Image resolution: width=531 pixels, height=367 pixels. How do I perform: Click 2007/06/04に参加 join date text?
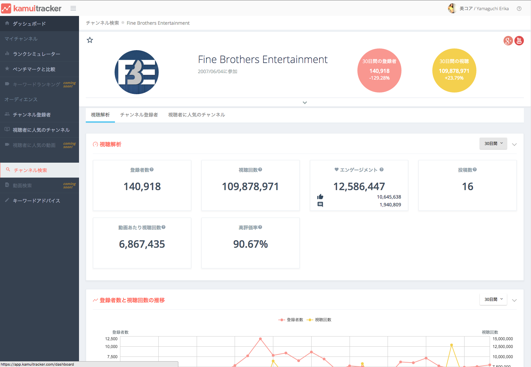click(x=218, y=72)
